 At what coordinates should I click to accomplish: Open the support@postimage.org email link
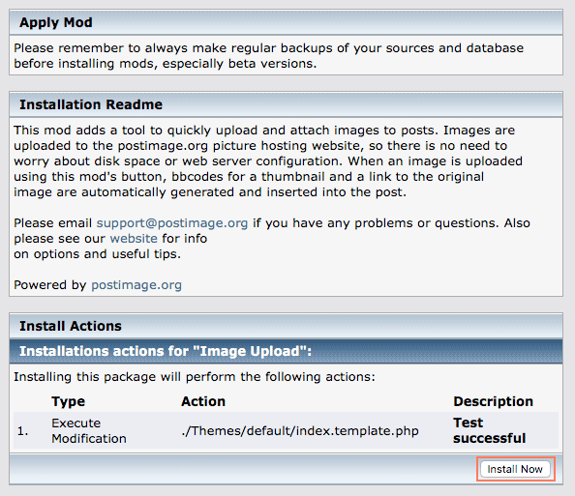(172, 223)
